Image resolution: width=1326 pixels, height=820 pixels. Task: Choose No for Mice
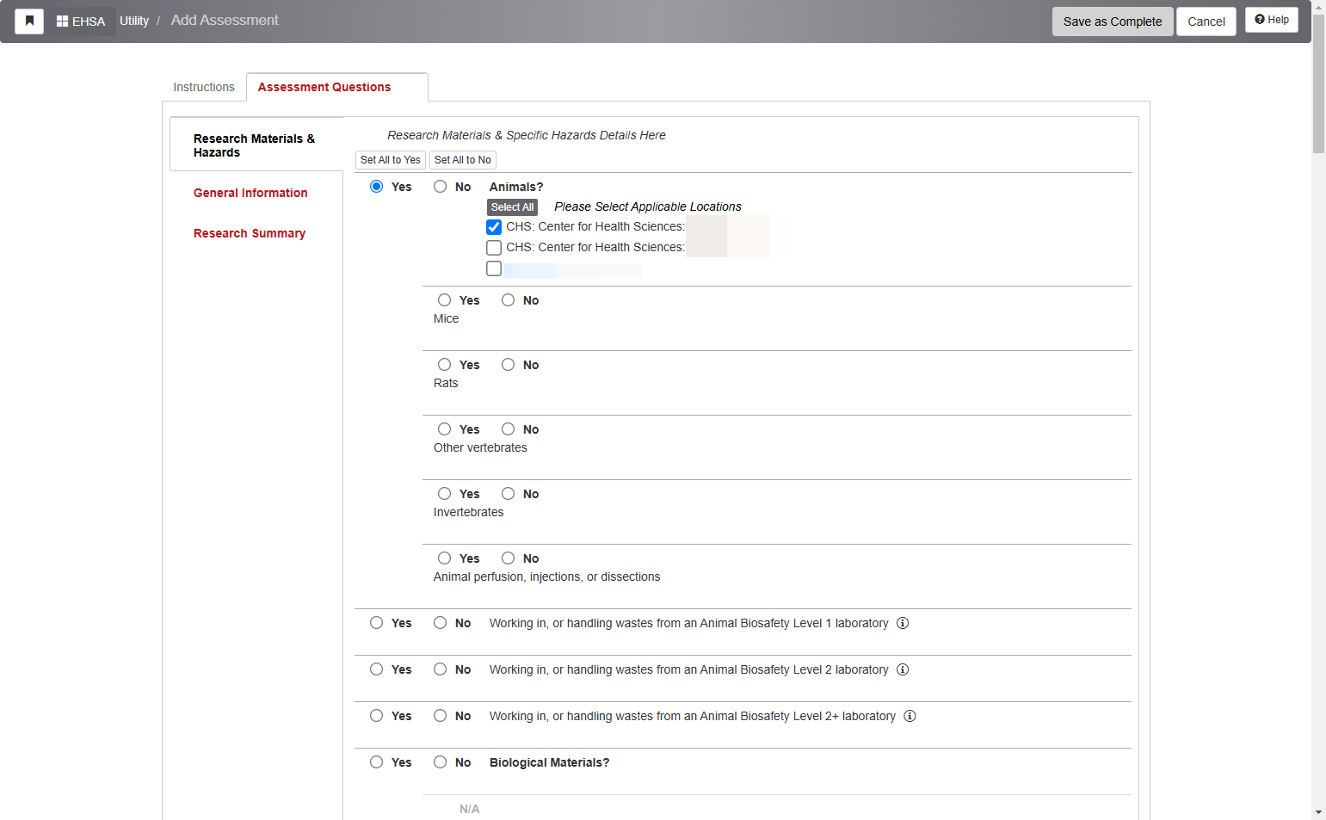coord(508,300)
